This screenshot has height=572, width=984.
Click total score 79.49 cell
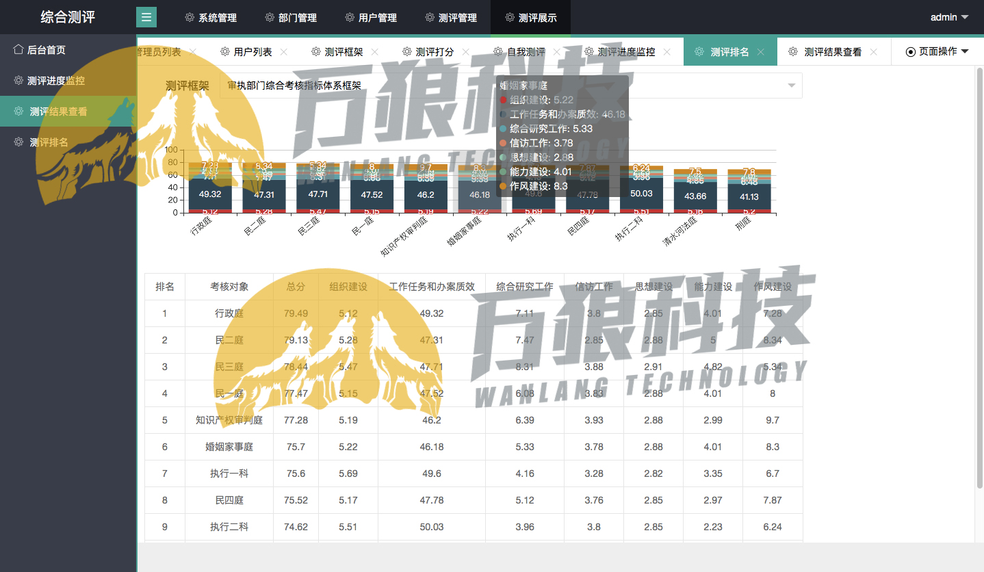(296, 313)
